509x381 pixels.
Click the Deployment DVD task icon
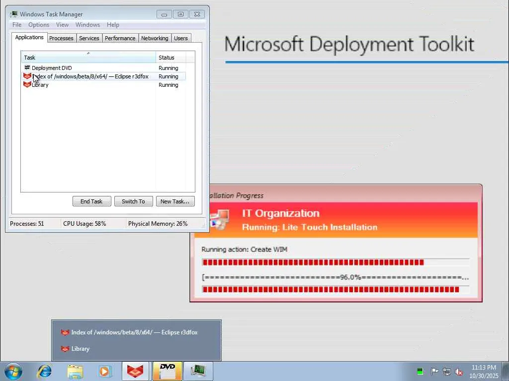27,67
